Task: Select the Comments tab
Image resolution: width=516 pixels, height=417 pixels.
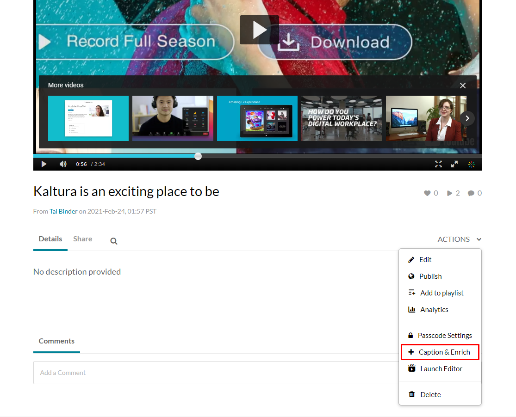Action: pos(56,341)
